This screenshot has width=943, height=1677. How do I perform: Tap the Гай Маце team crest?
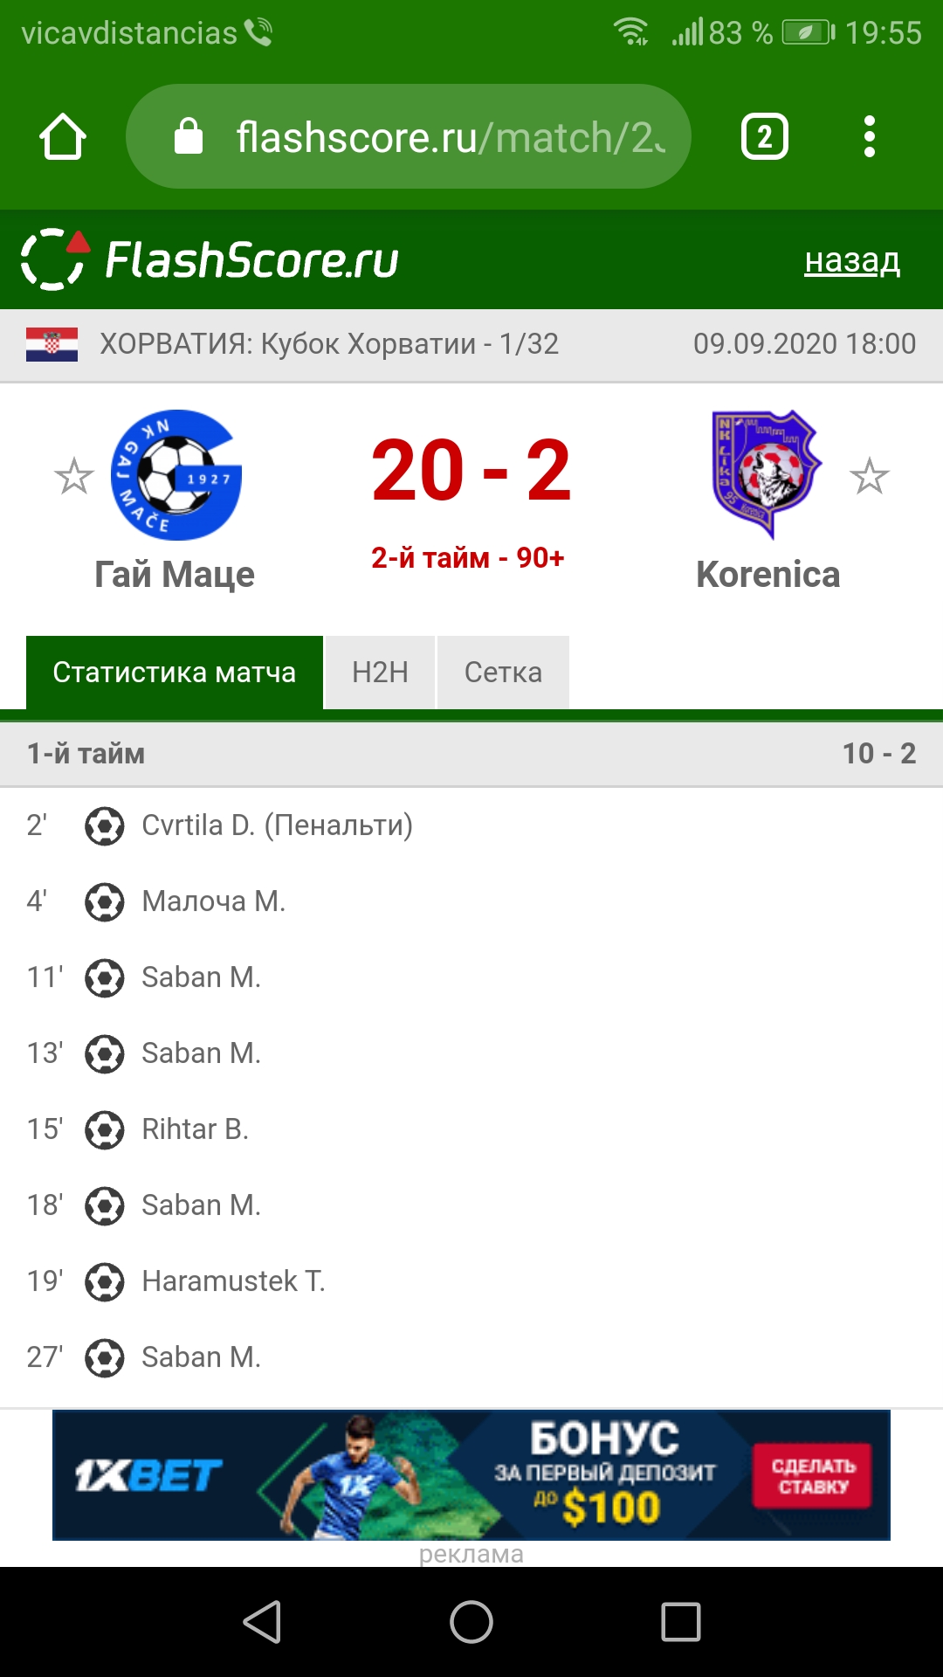tap(176, 475)
